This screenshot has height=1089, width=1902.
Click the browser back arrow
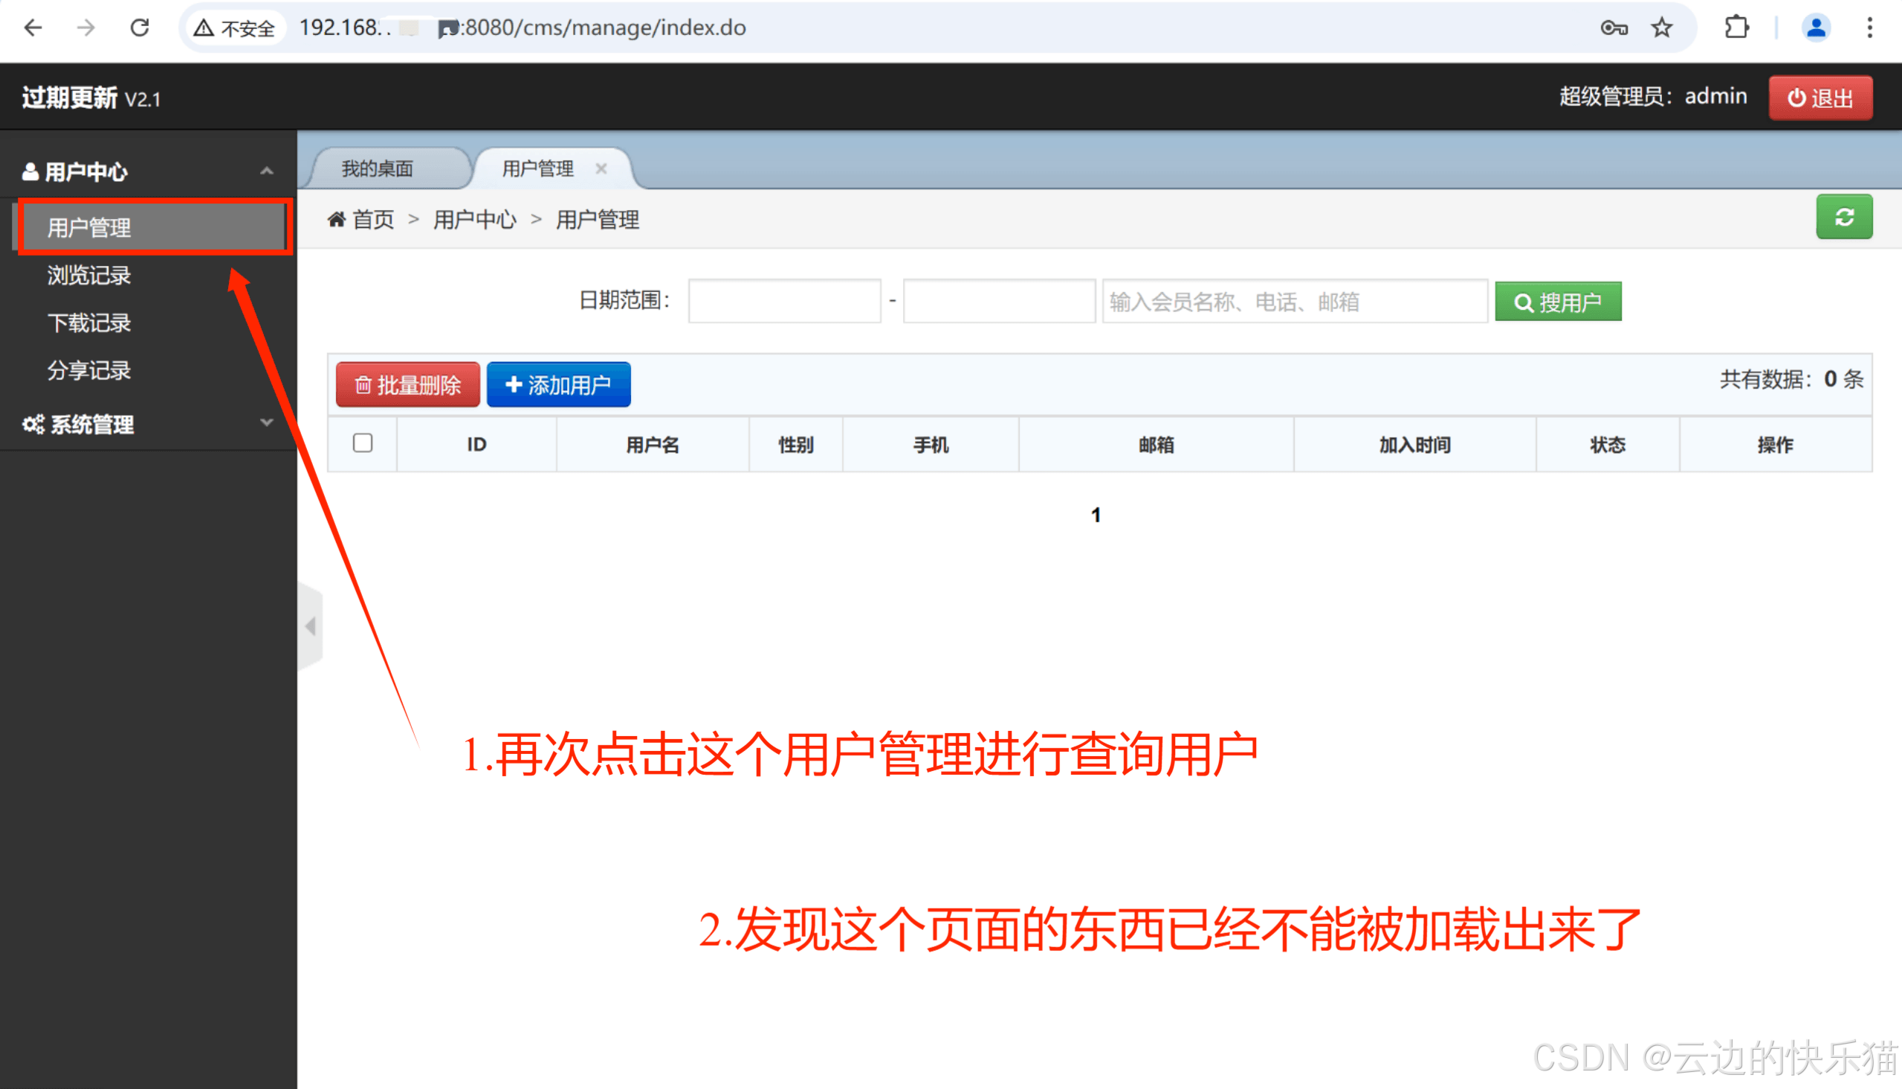pyautogui.click(x=33, y=27)
